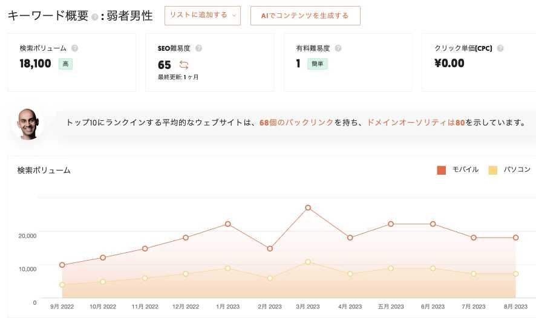Viewport: 536px width, 318px height.
Task: Click the 20,000 y-axis label
Action: point(27,236)
